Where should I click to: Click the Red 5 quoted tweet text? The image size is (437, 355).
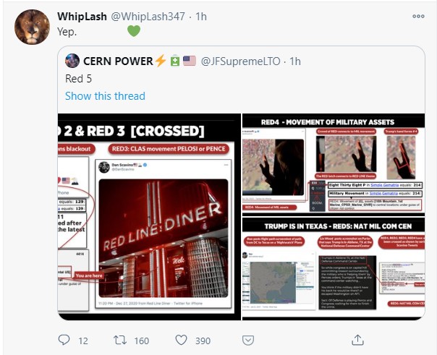[x=78, y=79]
